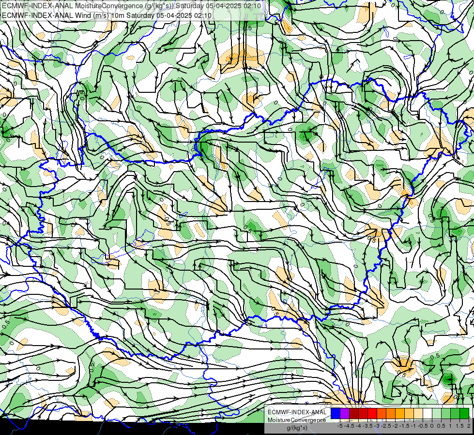
Task: Pick the light green swatch between 0.5 and 1
Action: pos(446,414)
